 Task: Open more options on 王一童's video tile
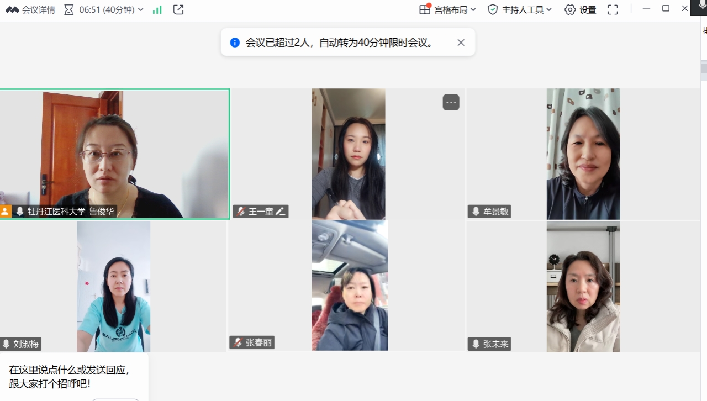pyautogui.click(x=451, y=102)
